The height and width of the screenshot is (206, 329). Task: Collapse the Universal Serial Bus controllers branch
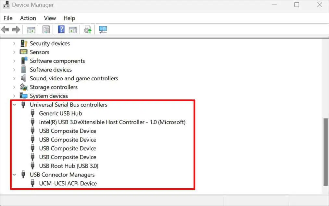(x=14, y=105)
